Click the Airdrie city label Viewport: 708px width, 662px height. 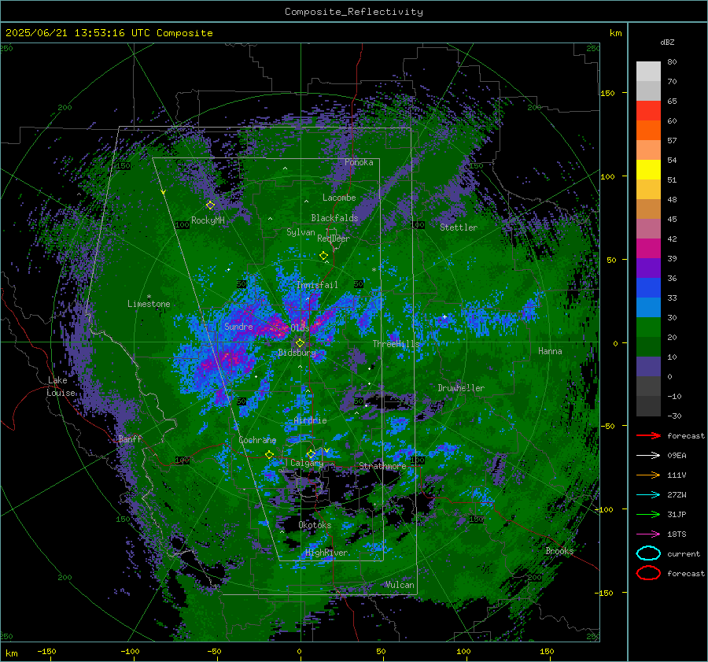tap(310, 420)
